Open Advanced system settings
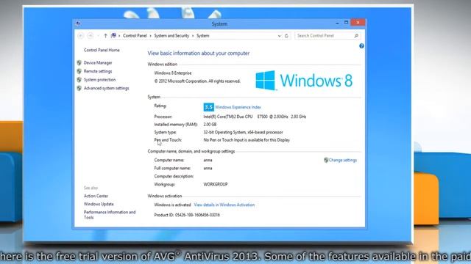Viewport: 471px width, 264px height. pyautogui.click(x=106, y=88)
